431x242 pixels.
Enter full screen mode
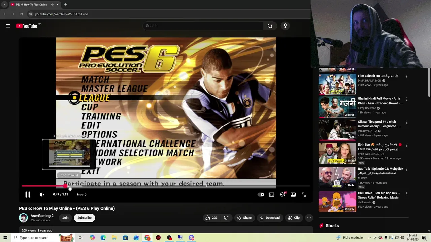tap(304, 195)
